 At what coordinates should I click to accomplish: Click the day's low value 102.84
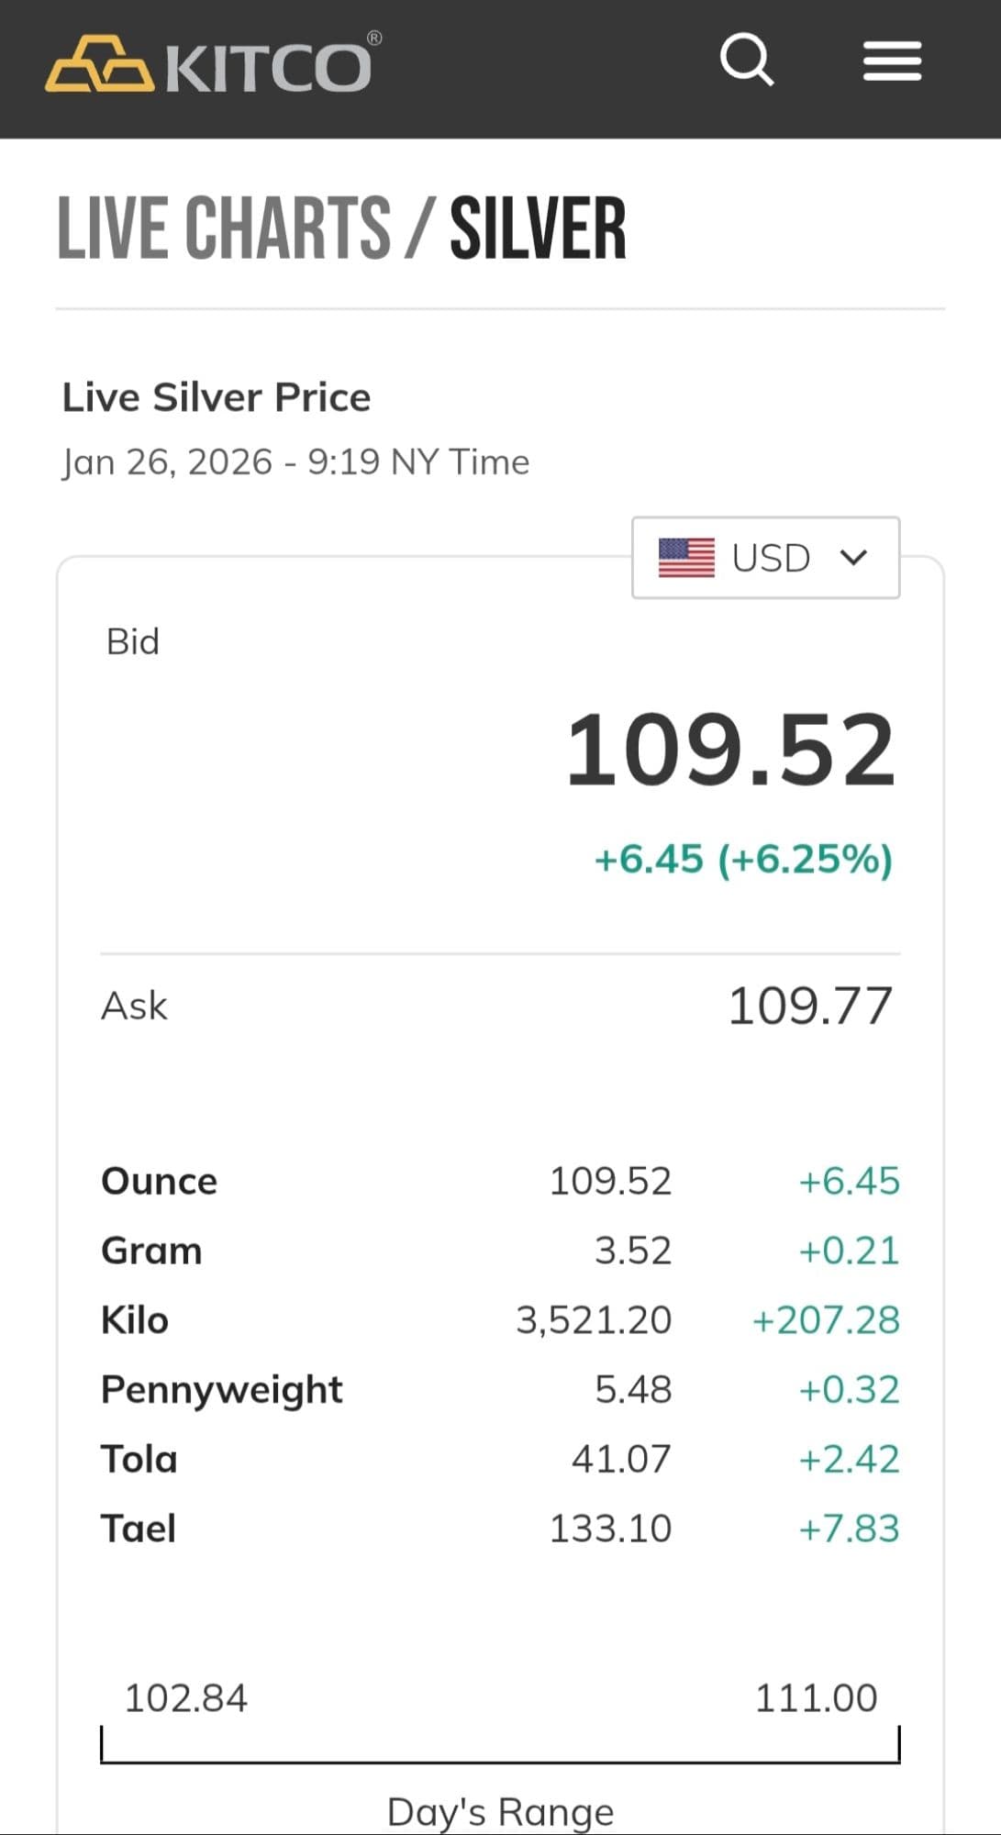[185, 1698]
